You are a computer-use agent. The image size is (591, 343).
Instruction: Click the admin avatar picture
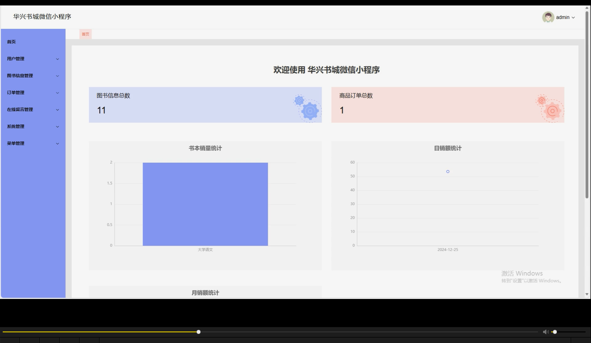(548, 17)
